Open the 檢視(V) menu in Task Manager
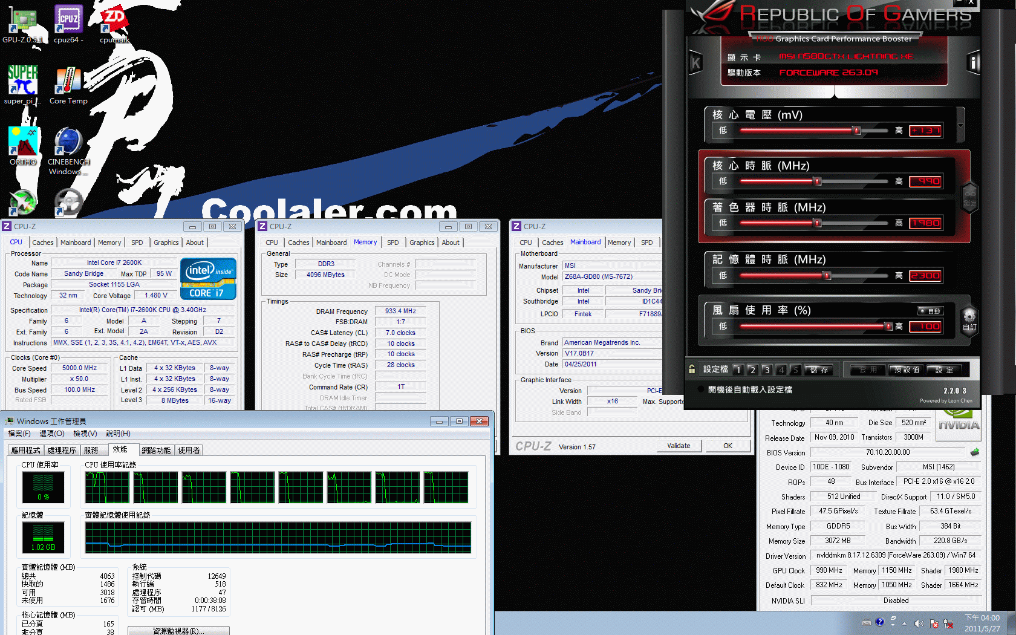 tap(85, 434)
